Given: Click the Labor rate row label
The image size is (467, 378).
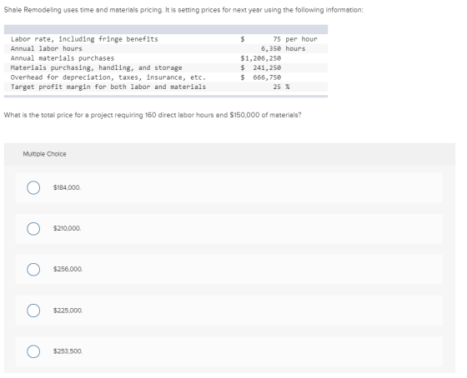Looking at the screenshot, I should 84,39.
